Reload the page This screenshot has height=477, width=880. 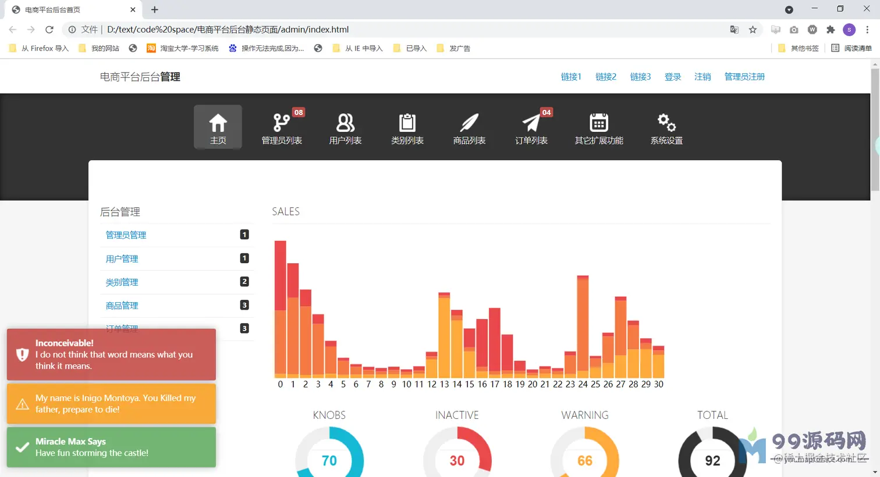(49, 30)
